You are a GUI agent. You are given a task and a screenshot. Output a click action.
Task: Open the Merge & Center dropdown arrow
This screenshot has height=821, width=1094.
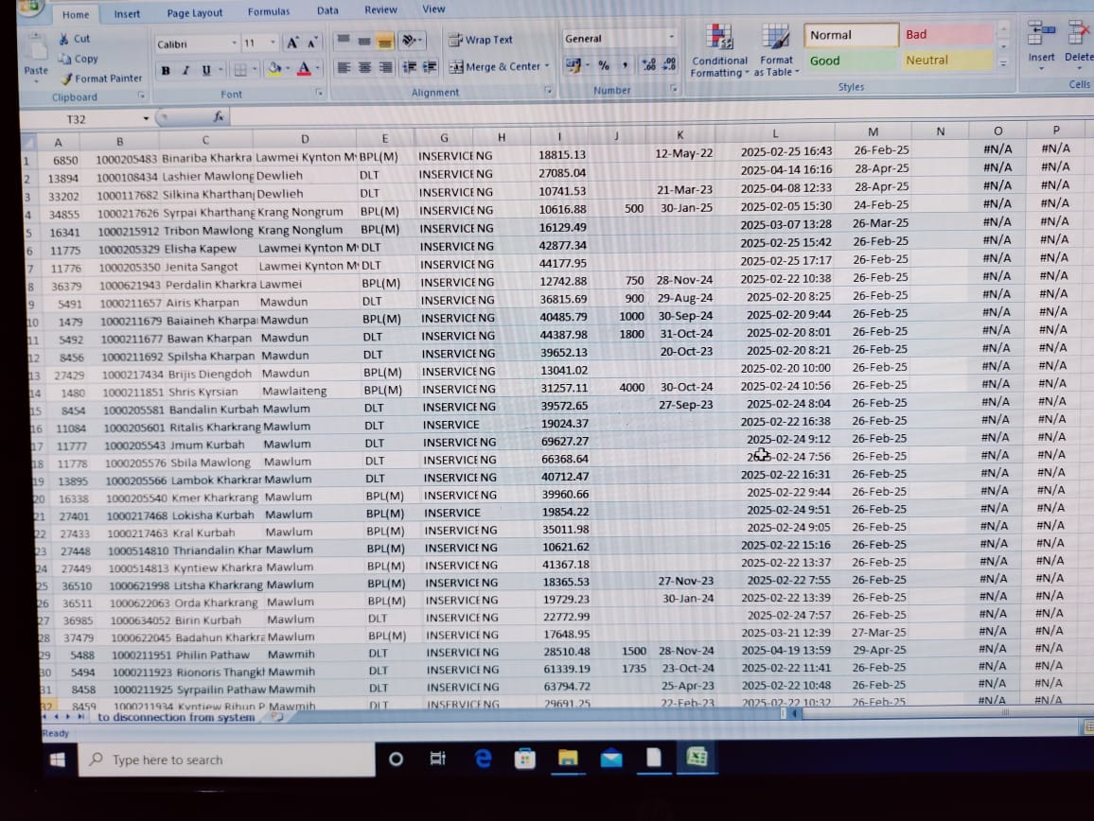pos(548,67)
